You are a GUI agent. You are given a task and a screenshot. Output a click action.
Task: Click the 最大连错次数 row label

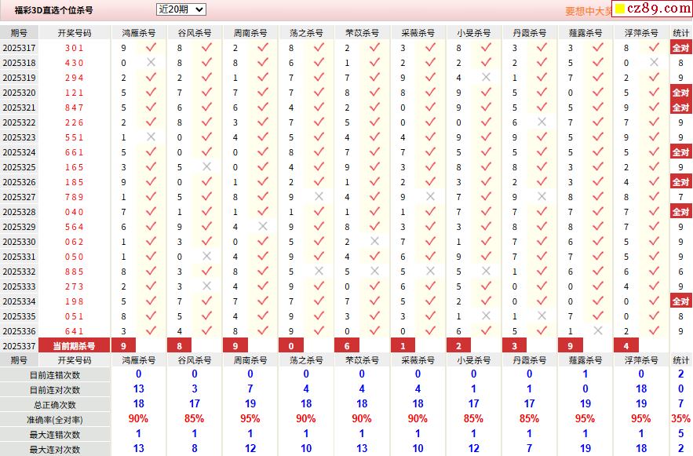click(55, 435)
